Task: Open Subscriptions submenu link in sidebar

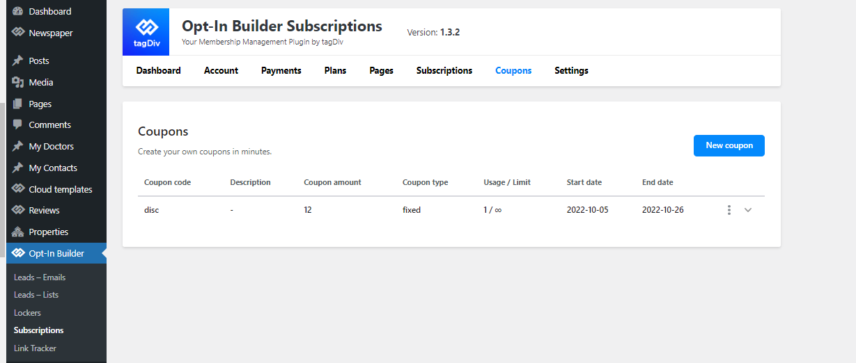Action: pyautogui.click(x=39, y=330)
